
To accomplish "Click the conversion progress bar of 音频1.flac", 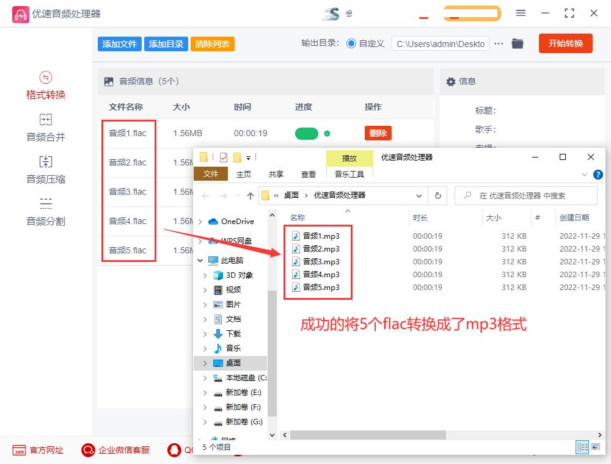I will click(307, 132).
